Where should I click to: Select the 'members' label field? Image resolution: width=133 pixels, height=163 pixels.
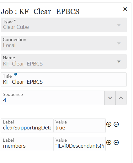(27, 144)
